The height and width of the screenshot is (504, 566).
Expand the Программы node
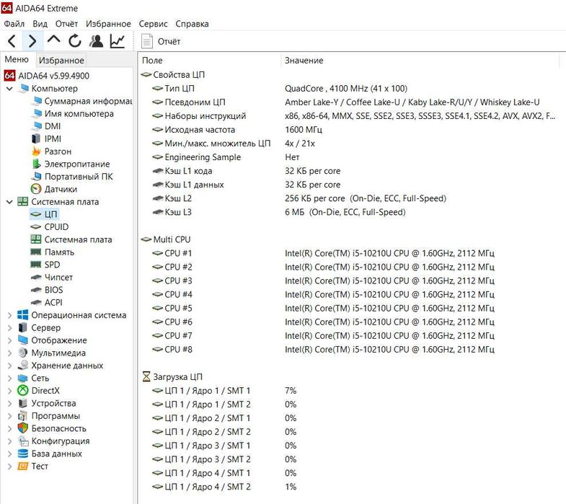point(10,416)
